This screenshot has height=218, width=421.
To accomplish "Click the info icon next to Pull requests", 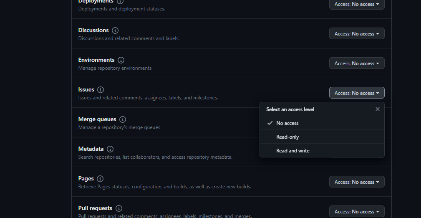I will click(118, 208).
